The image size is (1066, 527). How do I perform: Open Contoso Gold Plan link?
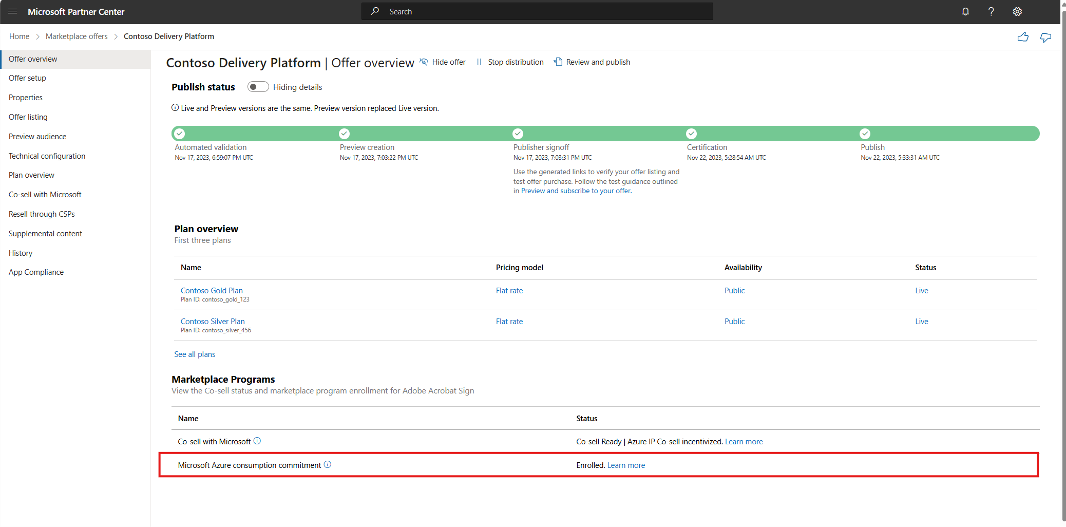(212, 291)
